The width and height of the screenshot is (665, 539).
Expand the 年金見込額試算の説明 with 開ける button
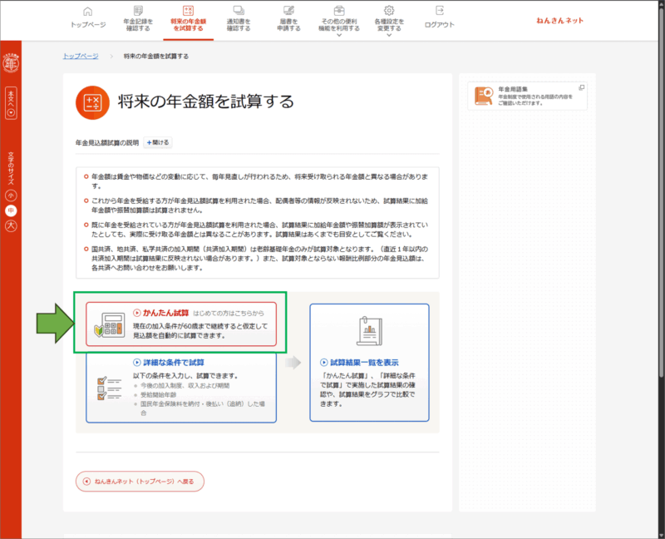coord(158,143)
